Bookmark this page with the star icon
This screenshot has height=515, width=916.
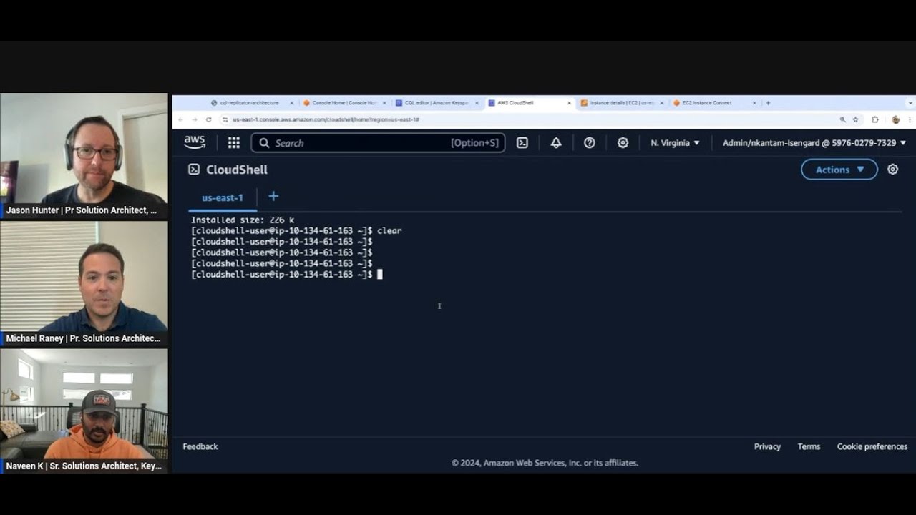(x=855, y=119)
